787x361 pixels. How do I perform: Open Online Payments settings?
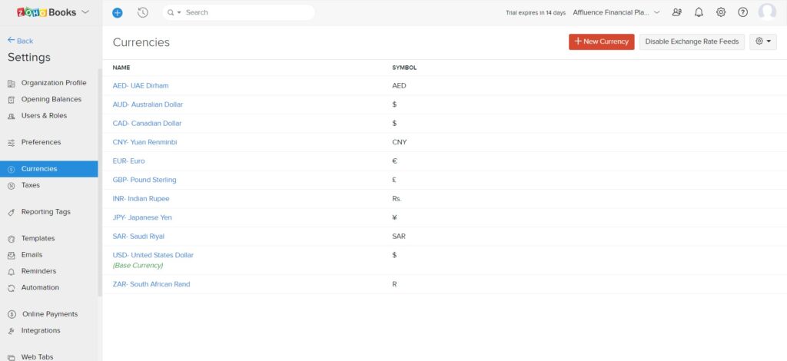(50, 314)
